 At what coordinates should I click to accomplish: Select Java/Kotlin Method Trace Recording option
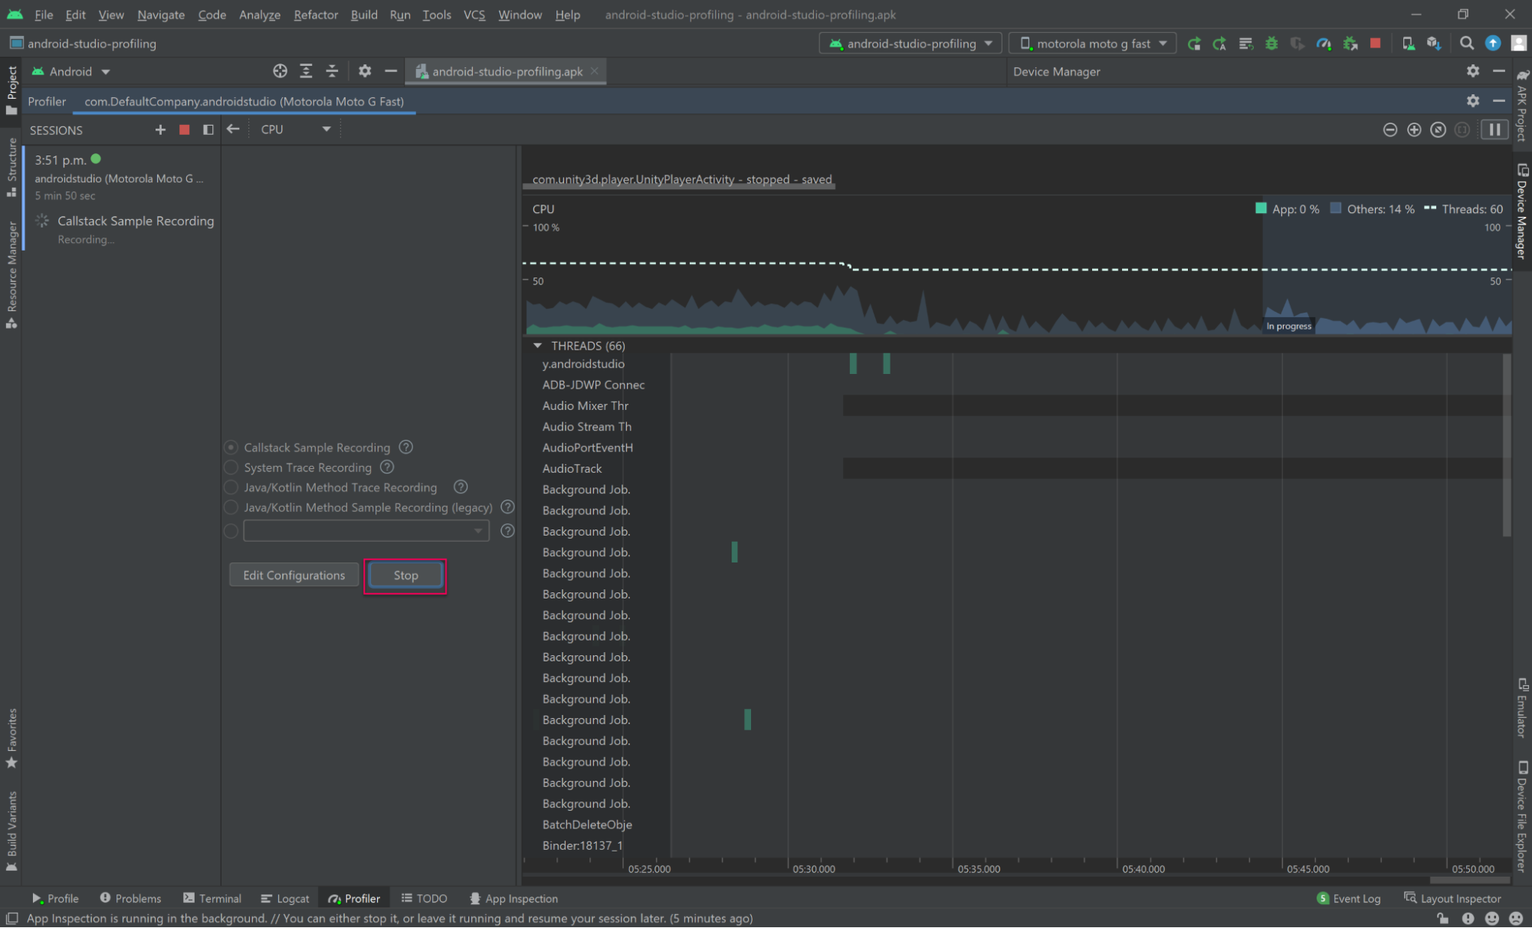(x=231, y=487)
